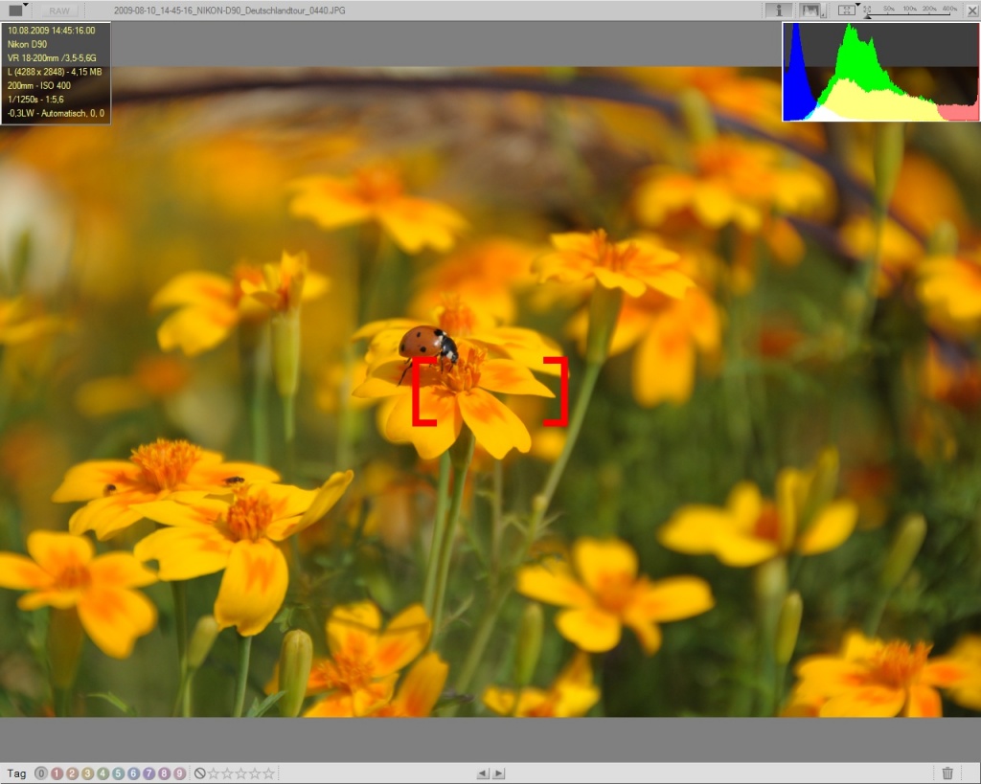
Task: Assign orange tag 2
Action: pyautogui.click(x=72, y=773)
